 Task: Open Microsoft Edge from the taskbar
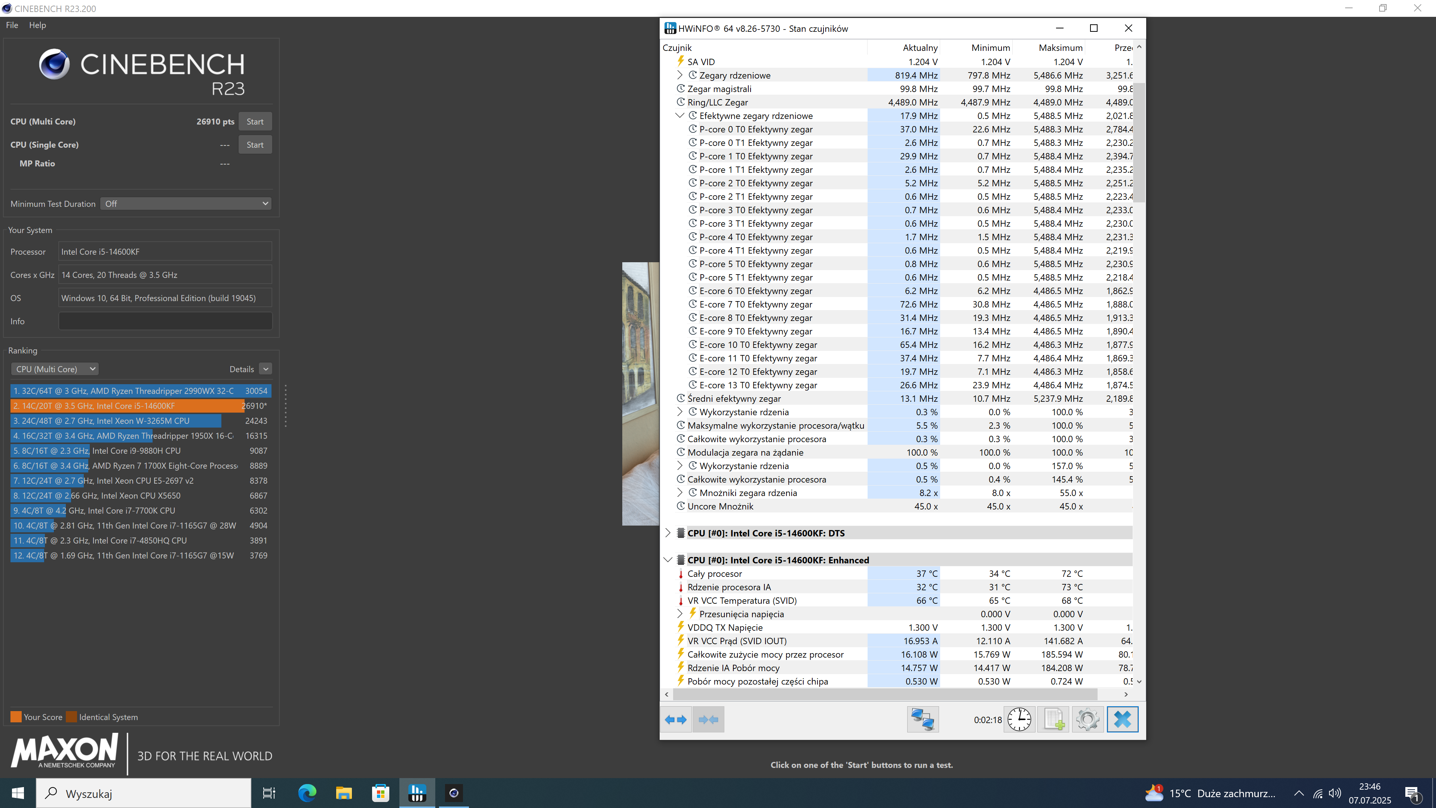[307, 792]
